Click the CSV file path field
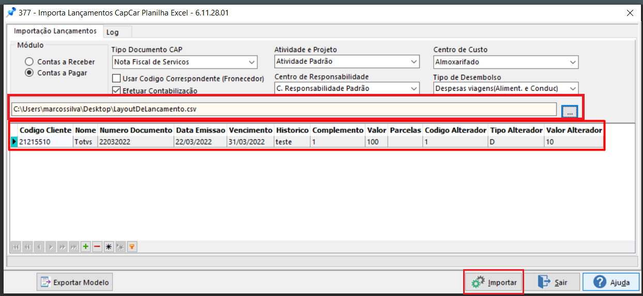The height and width of the screenshot is (296, 643). (x=283, y=109)
